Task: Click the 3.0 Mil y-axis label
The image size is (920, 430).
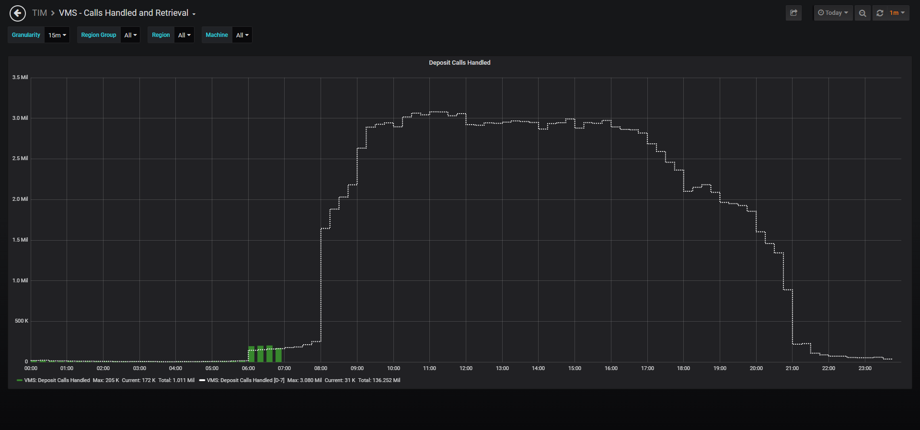Action: click(20, 118)
